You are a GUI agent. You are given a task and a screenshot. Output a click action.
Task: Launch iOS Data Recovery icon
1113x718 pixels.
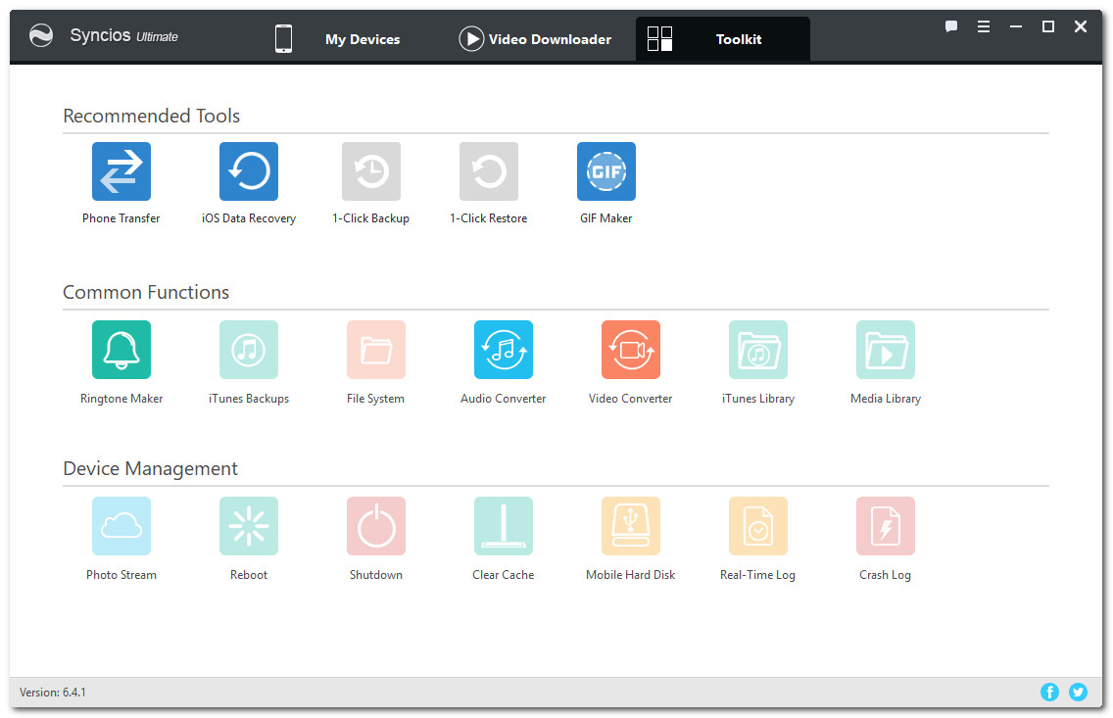249,171
